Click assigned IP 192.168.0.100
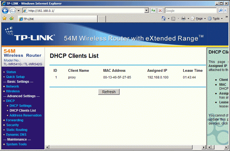230x151 pixels. (x=158, y=77)
